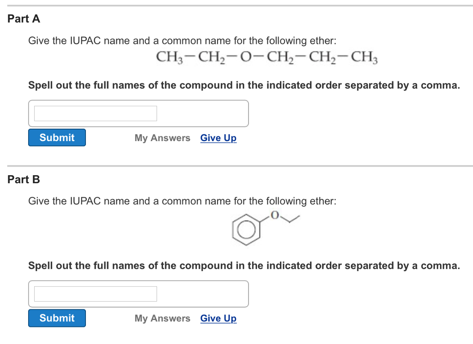Click the divider between Part A and Part B
473x344 pixels.
pyautogui.click(x=236, y=164)
